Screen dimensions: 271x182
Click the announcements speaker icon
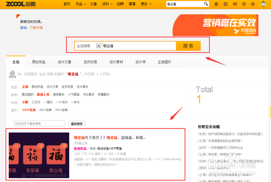click(x=235, y=4)
